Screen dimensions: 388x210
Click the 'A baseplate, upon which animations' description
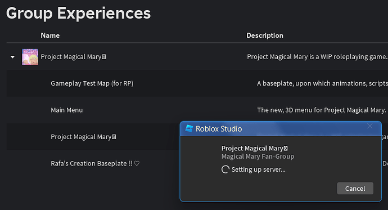coord(322,83)
